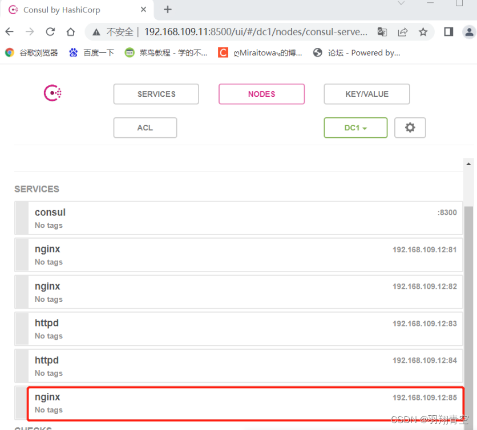Switch to the SERVICES section
Viewport: 477px width, 430px height.
156,94
